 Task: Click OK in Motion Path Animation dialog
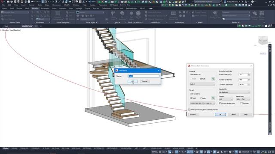pyautogui.click(x=220, y=115)
